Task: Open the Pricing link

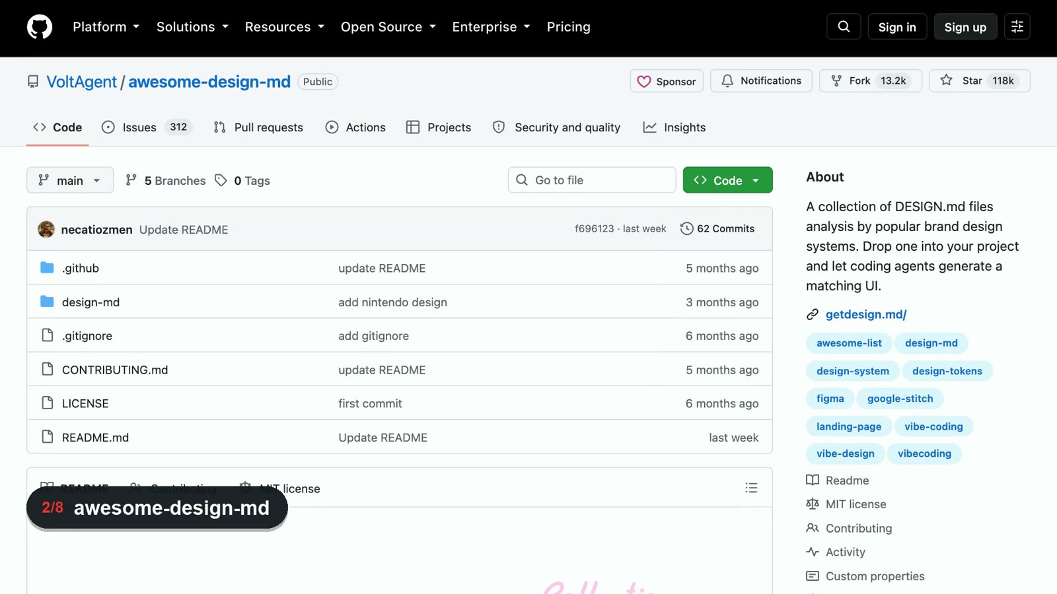Action: (x=568, y=27)
